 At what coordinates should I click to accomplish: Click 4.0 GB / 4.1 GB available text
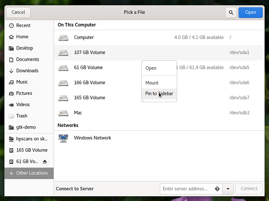pos(199,38)
